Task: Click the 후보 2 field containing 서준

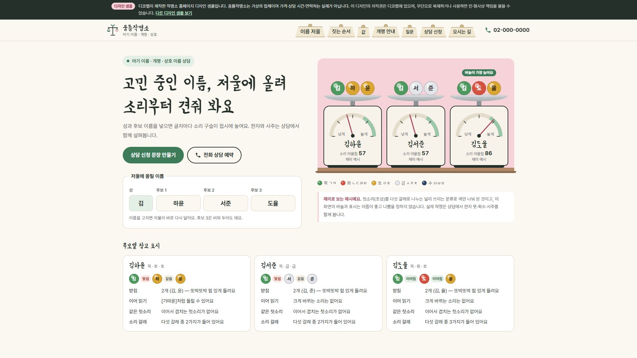Action: click(226, 203)
